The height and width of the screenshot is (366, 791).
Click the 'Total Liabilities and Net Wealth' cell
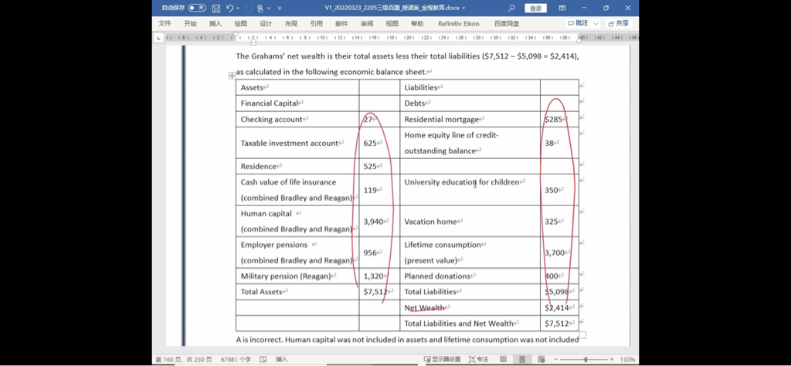pos(470,324)
